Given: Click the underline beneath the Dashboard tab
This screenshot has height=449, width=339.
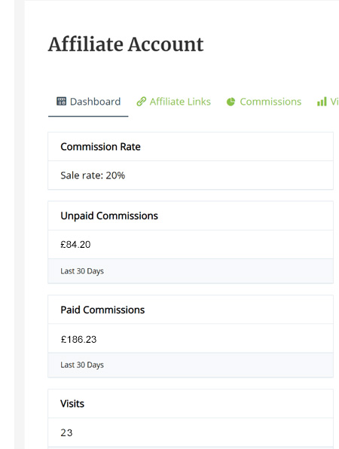Looking at the screenshot, I should point(88,116).
